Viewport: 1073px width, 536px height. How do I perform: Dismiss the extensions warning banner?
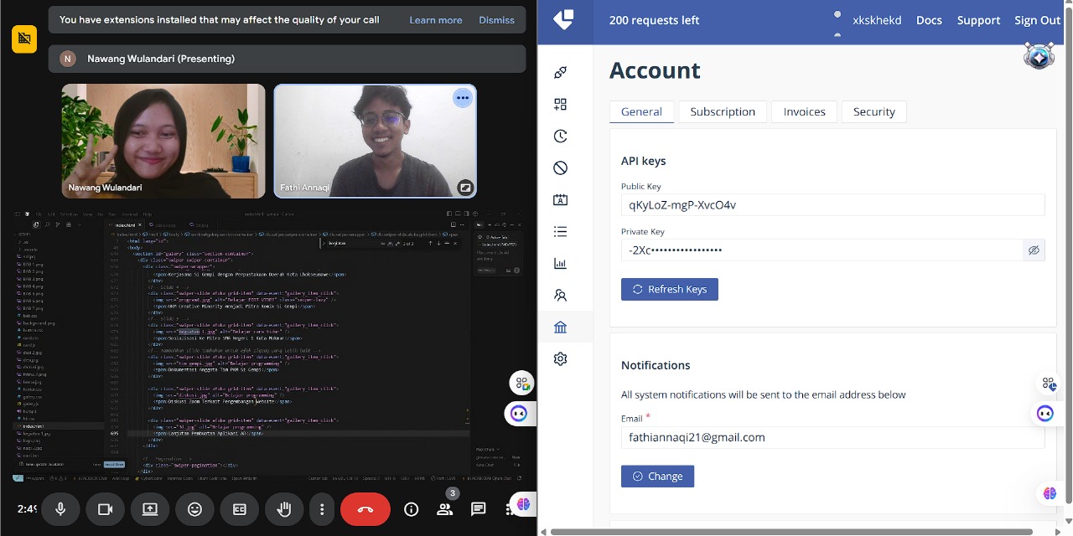[496, 19]
